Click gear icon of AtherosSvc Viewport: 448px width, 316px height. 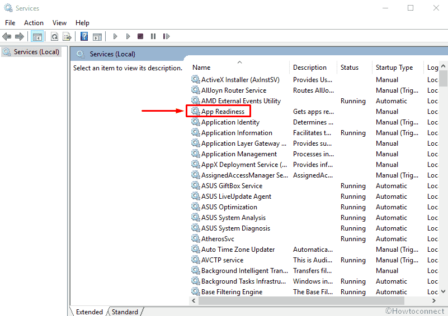(x=195, y=238)
